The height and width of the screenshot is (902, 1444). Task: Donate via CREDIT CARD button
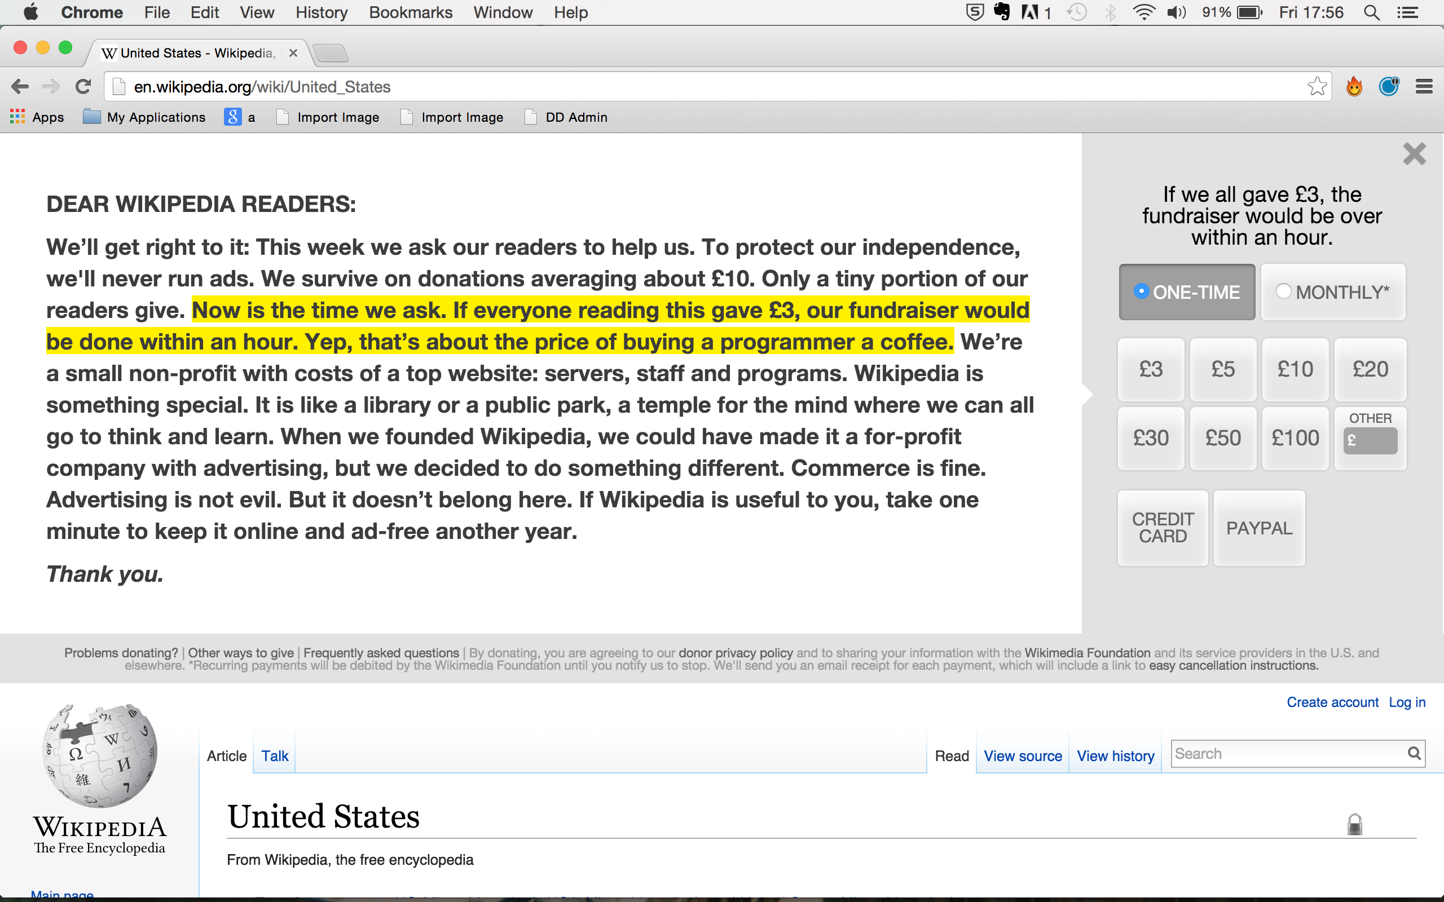(1163, 528)
